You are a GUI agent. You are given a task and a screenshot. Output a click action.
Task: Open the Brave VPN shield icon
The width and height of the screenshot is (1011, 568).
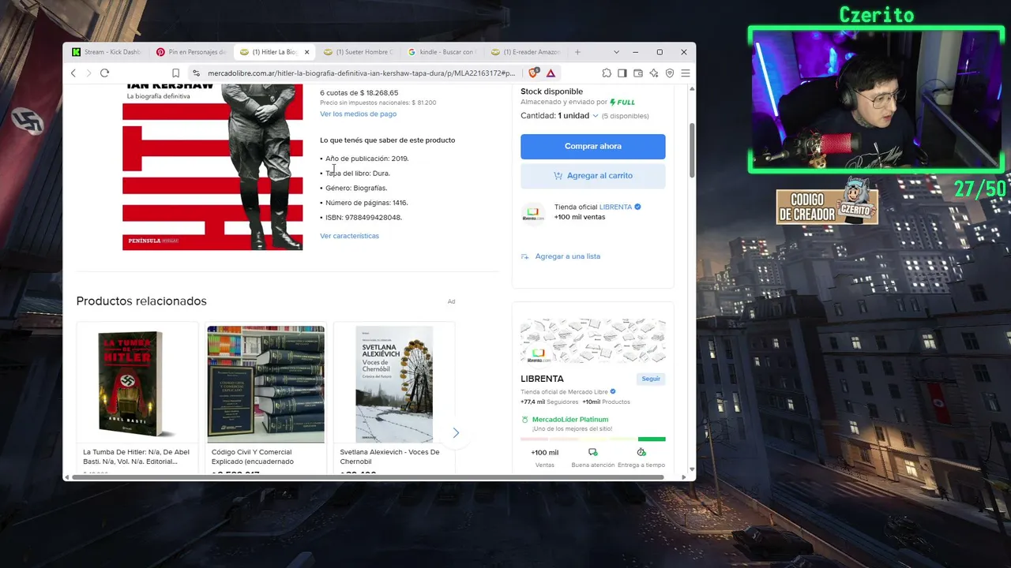(670, 73)
